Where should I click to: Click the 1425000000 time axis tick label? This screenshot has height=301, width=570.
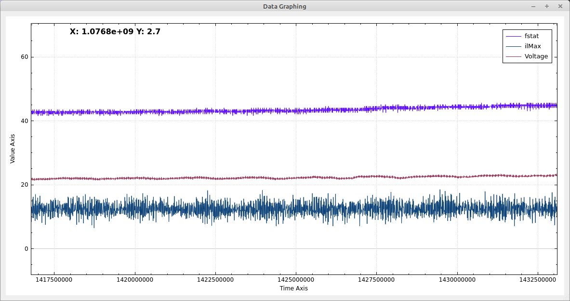pyautogui.click(x=295, y=280)
